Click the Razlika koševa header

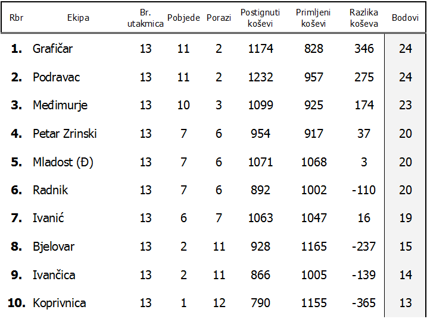[x=364, y=18]
